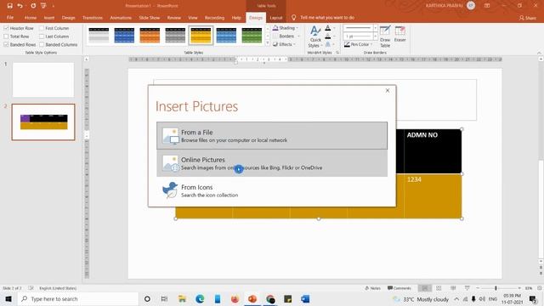Choose From Icons option
Screen dimensions: 544x306
(272, 190)
